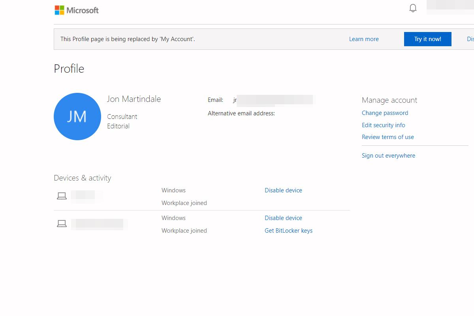Screen dimensions: 474x316
Task: Open the notifications bell
Action: point(413,8)
